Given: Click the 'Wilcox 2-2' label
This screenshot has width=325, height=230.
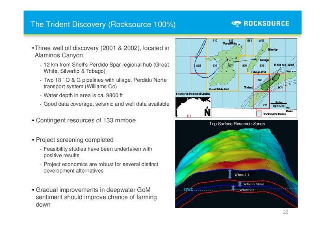Looking at the screenshot, I should point(247,190).
